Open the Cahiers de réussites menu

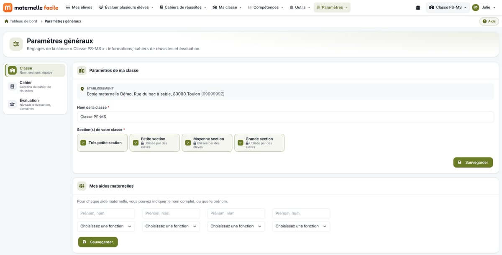point(183,8)
